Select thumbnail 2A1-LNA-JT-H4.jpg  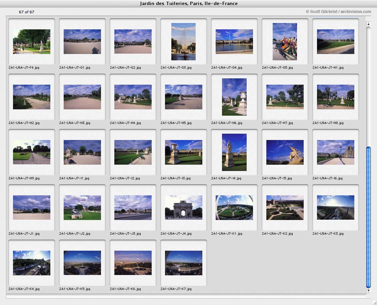(x=133, y=97)
